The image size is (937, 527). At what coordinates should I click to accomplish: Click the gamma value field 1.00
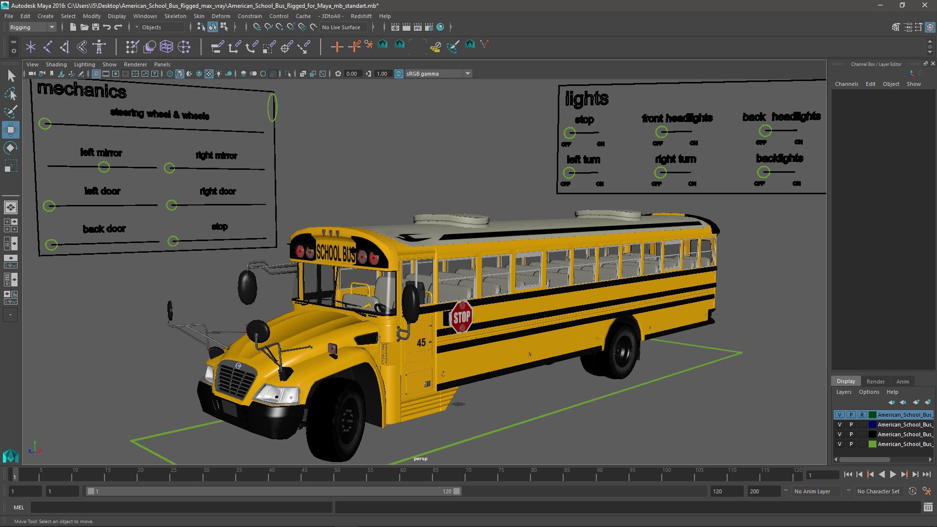(x=383, y=74)
